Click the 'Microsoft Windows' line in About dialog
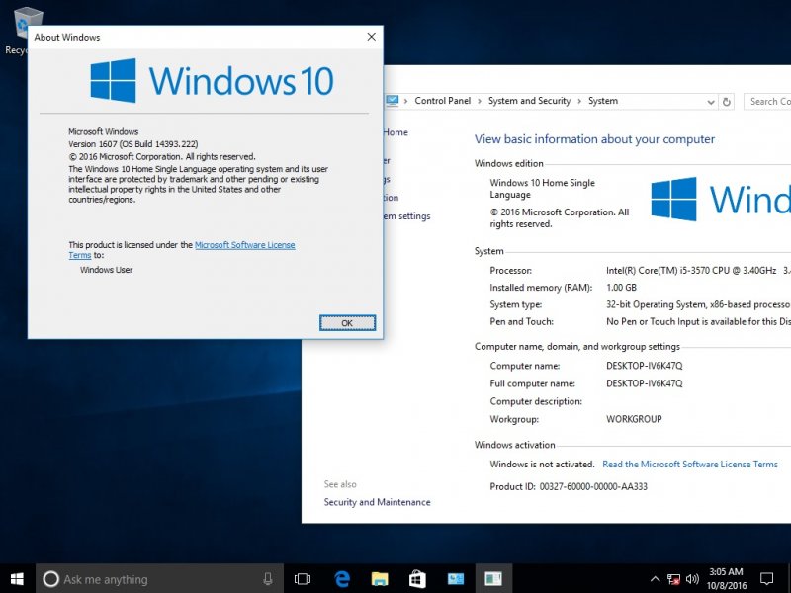This screenshot has height=593, width=791. tap(104, 131)
